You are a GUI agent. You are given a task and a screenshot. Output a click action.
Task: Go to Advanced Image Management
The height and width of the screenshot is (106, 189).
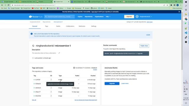point(86,100)
